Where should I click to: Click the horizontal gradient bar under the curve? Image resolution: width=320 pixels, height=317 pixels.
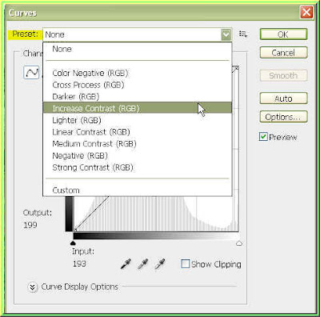tap(156, 236)
